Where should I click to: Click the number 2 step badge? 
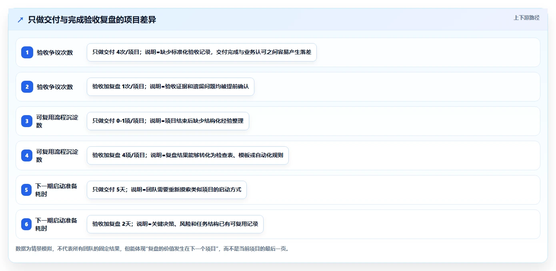[27, 86]
